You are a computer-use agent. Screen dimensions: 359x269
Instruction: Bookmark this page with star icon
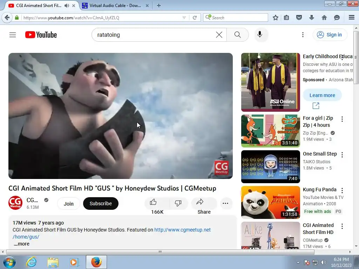pyautogui.click(x=276, y=18)
